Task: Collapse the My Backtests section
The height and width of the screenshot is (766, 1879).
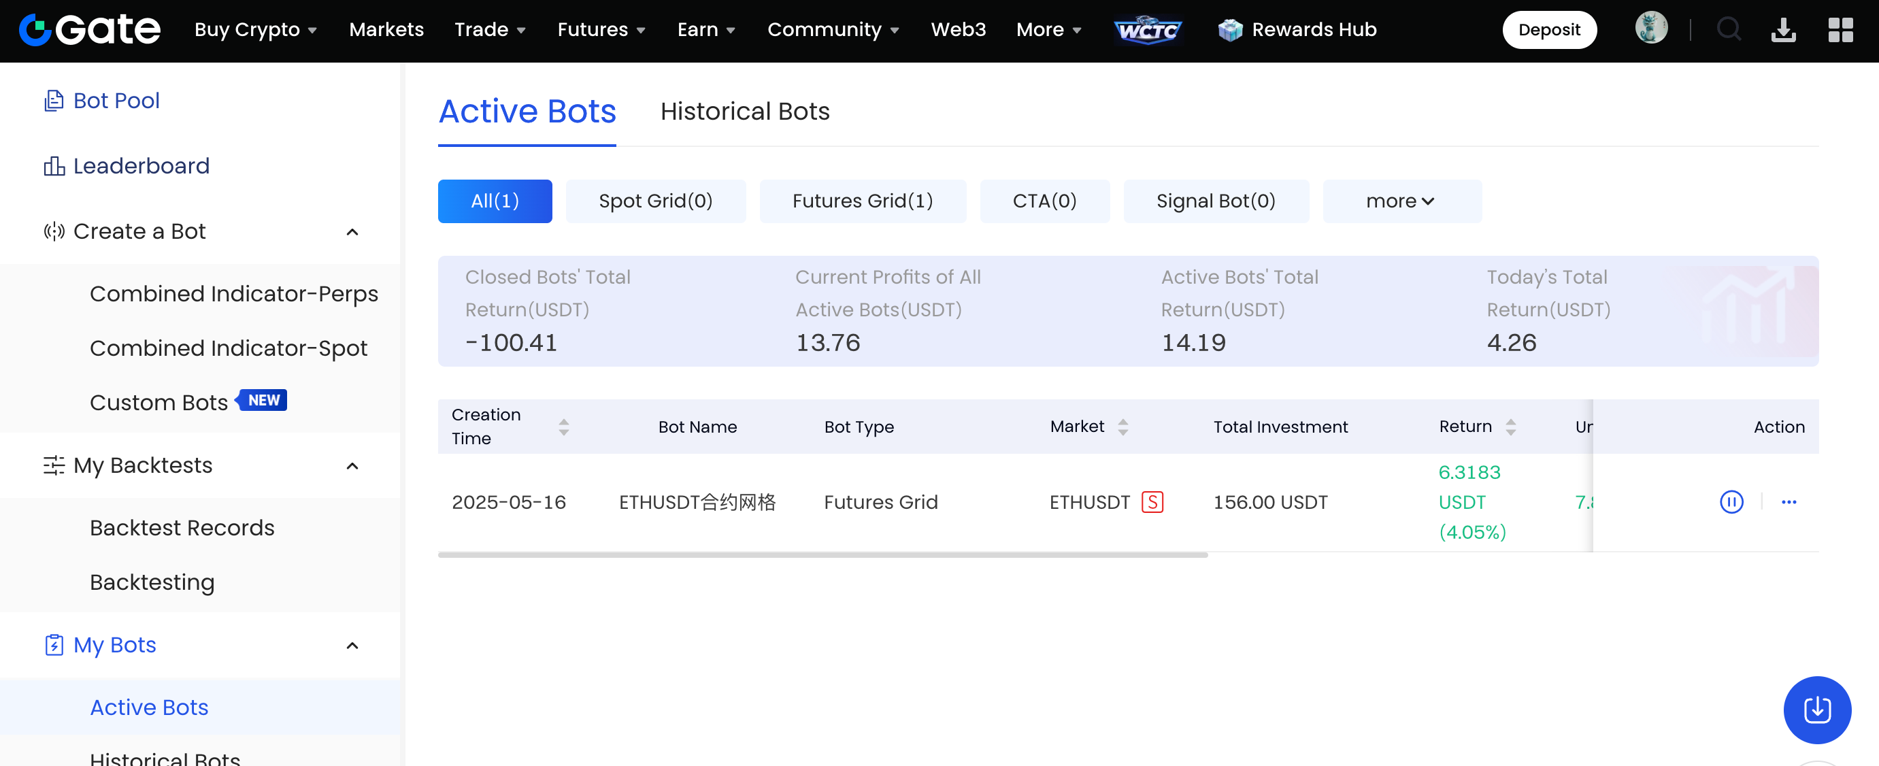Action: [352, 465]
